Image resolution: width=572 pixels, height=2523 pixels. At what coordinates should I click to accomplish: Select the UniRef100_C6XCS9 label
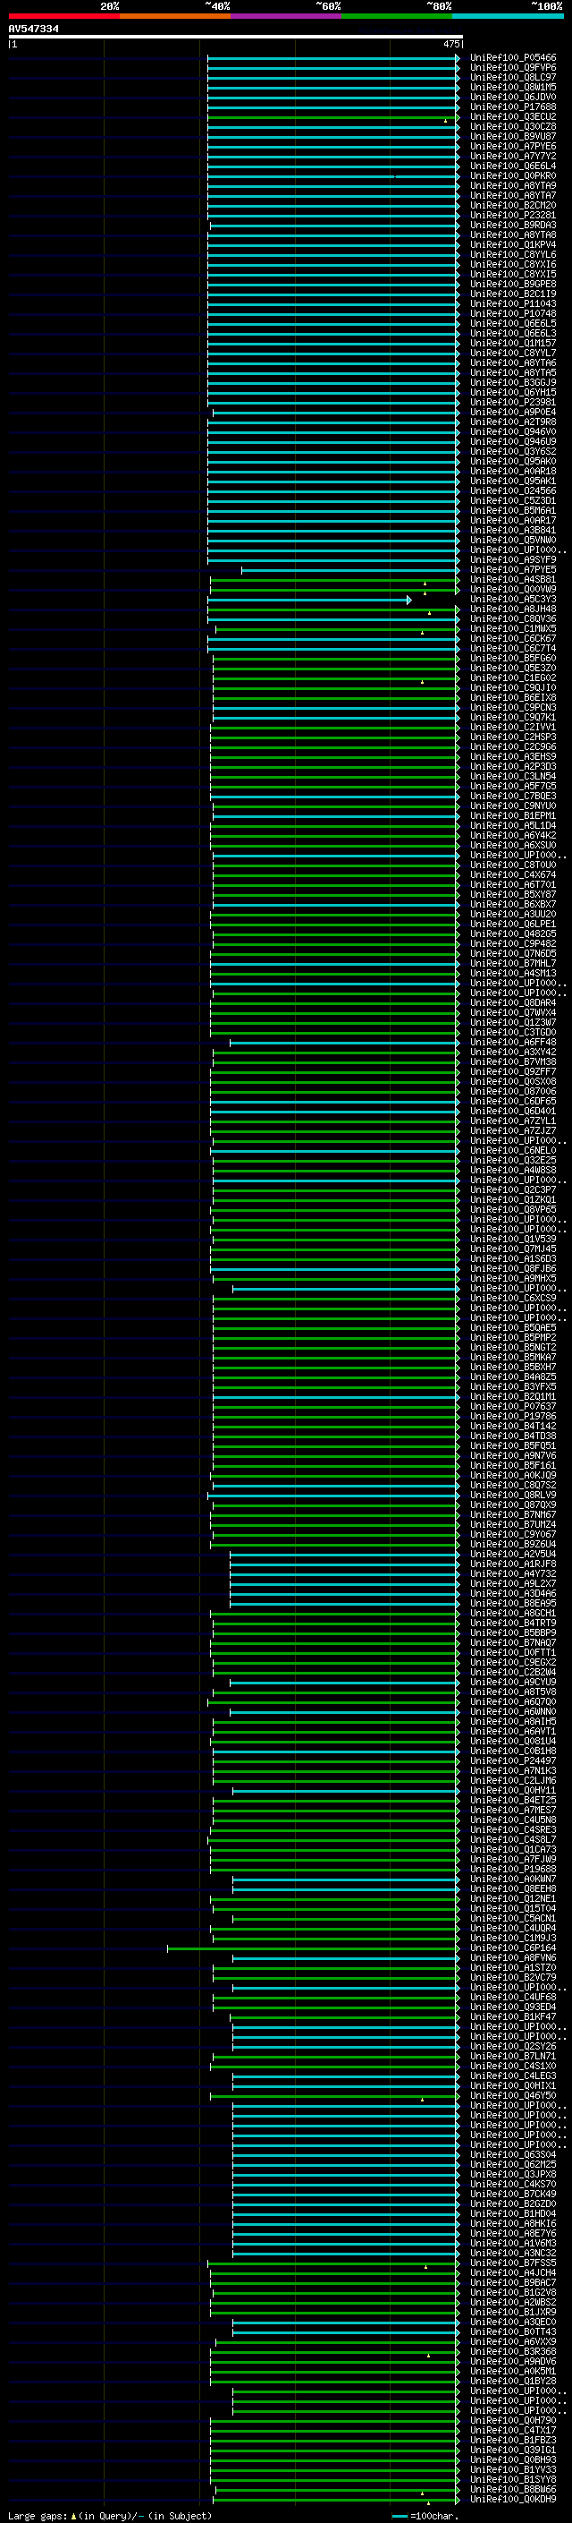point(513,1299)
